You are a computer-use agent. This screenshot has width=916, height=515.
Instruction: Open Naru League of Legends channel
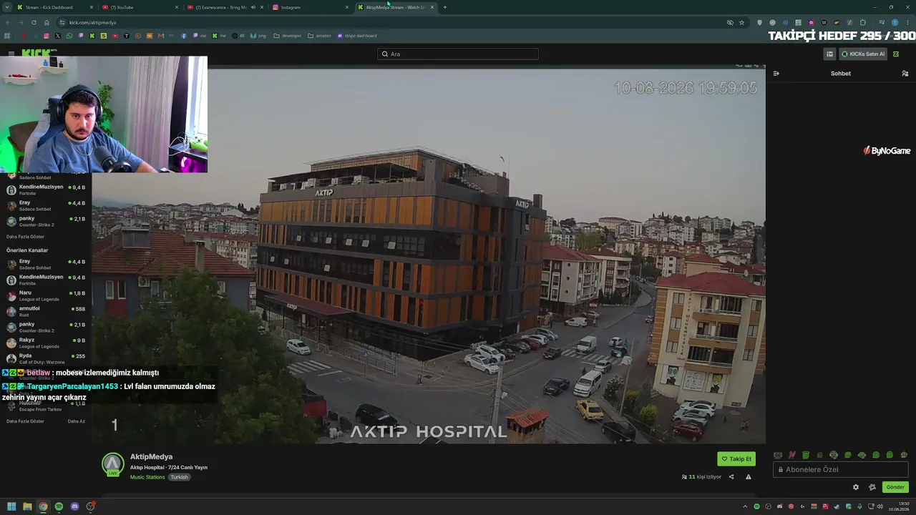[x=46, y=295]
